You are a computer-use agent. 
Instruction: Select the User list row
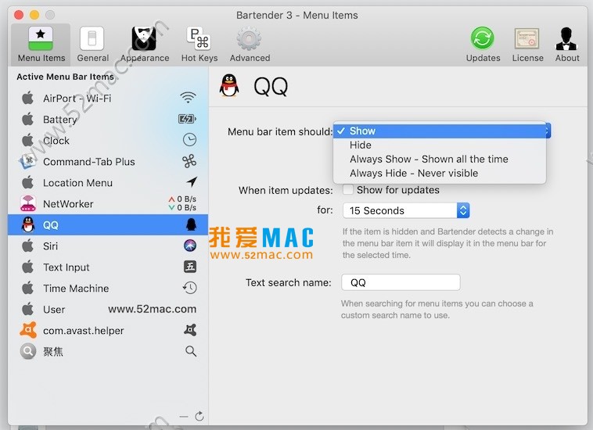pyautogui.click(x=108, y=310)
